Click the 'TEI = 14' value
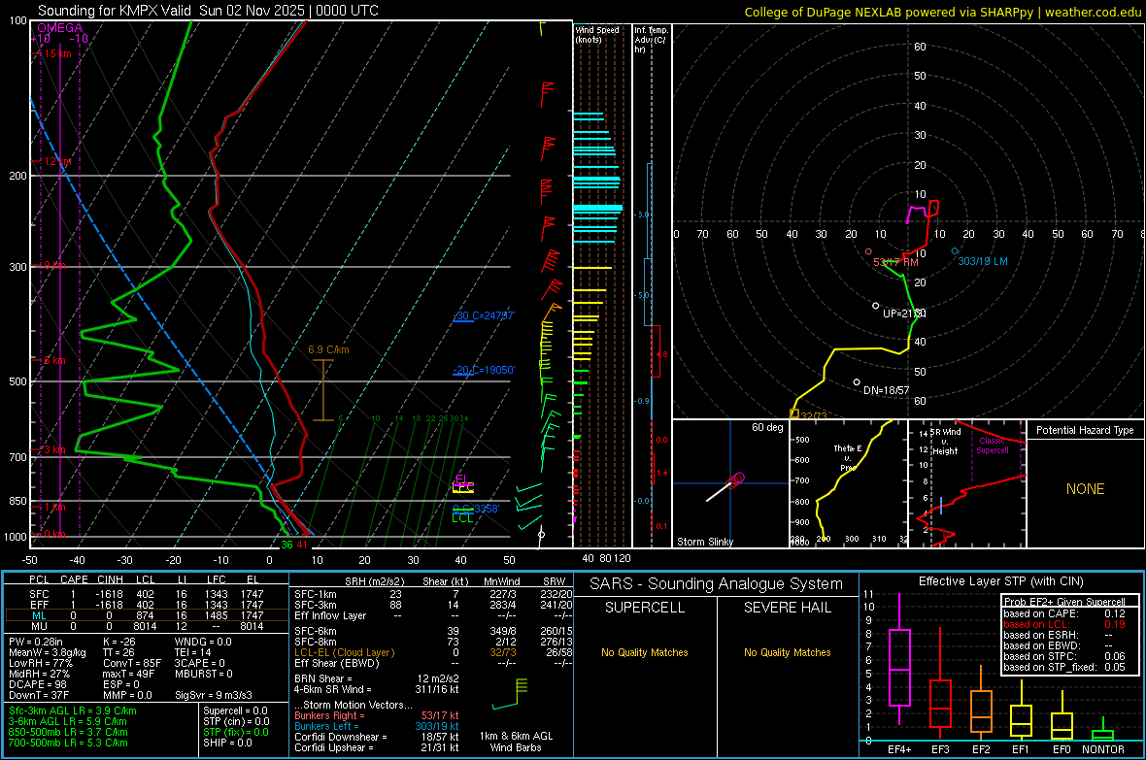This screenshot has width=1146, height=760. point(193,652)
